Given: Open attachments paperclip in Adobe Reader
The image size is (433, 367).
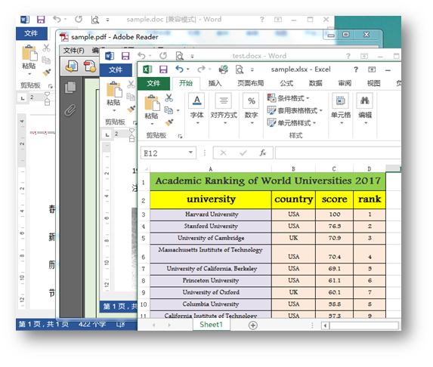Looking at the screenshot, I should click(70, 110).
